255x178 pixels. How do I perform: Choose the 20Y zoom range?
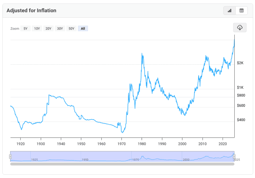(49, 28)
